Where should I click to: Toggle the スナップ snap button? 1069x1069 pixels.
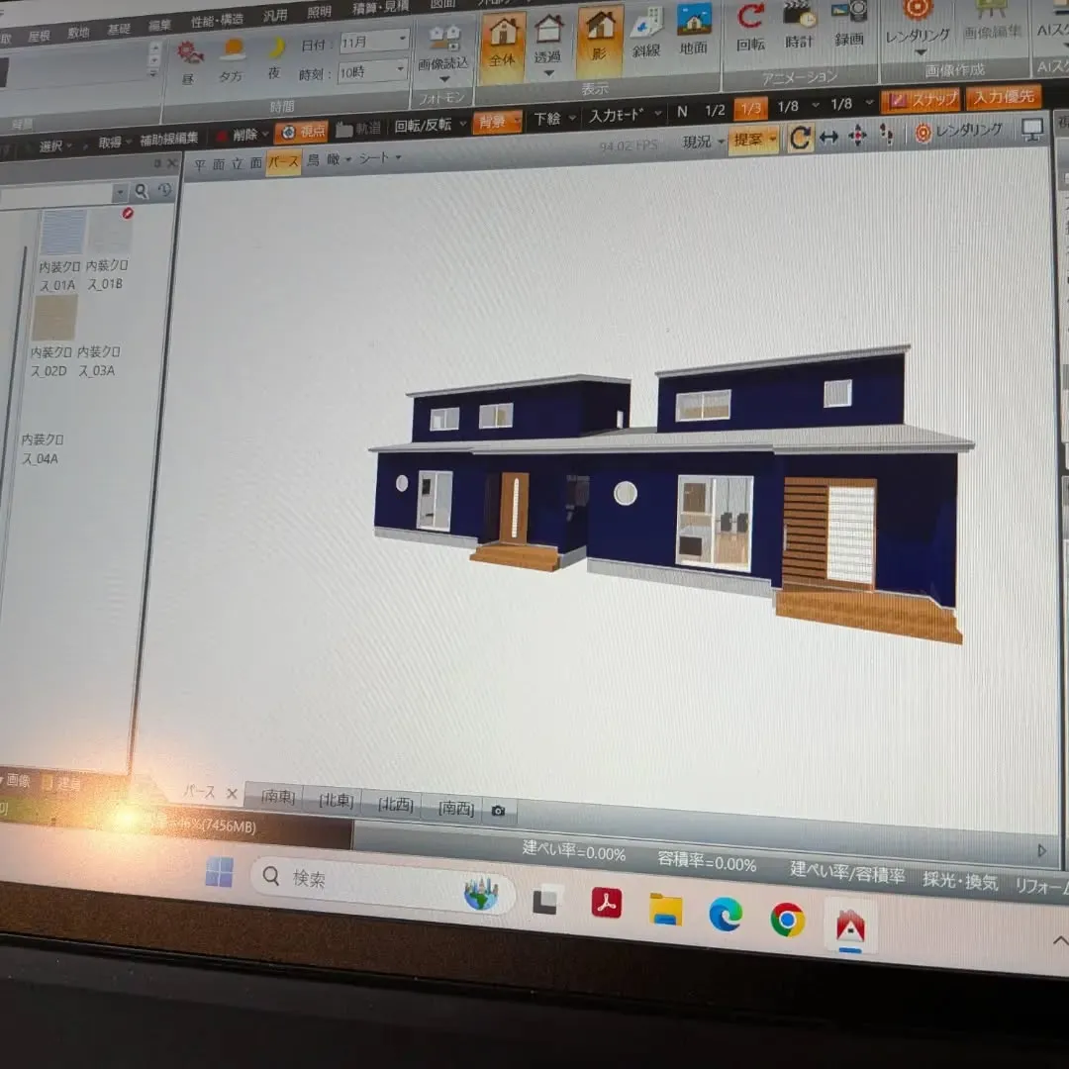[922, 100]
